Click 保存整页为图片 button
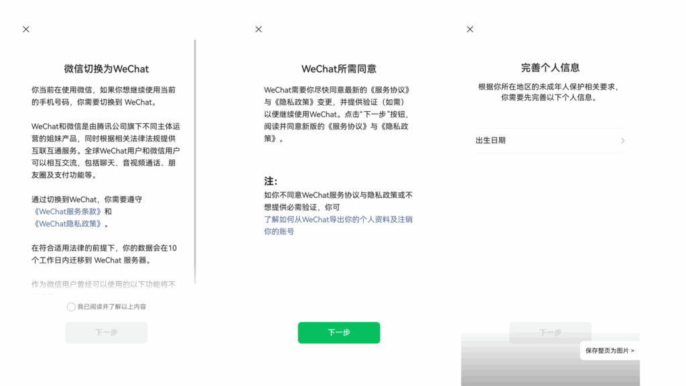Image resolution: width=686 pixels, height=386 pixels. coord(610,350)
